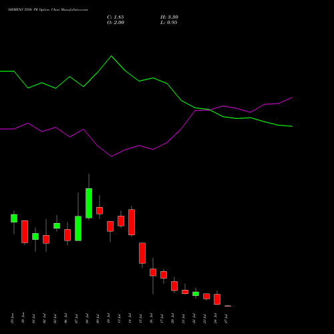The height and width of the screenshot is (334, 334).
Task: Select the '15 Jul' date axis label
Action: tap(140, 318)
